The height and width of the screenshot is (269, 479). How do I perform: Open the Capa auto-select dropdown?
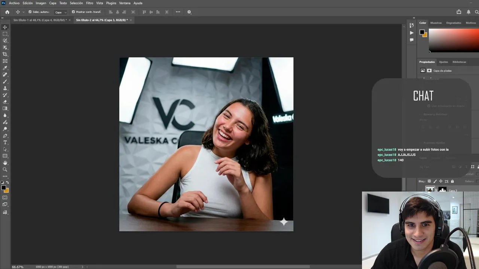pyautogui.click(x=61, y=12)
